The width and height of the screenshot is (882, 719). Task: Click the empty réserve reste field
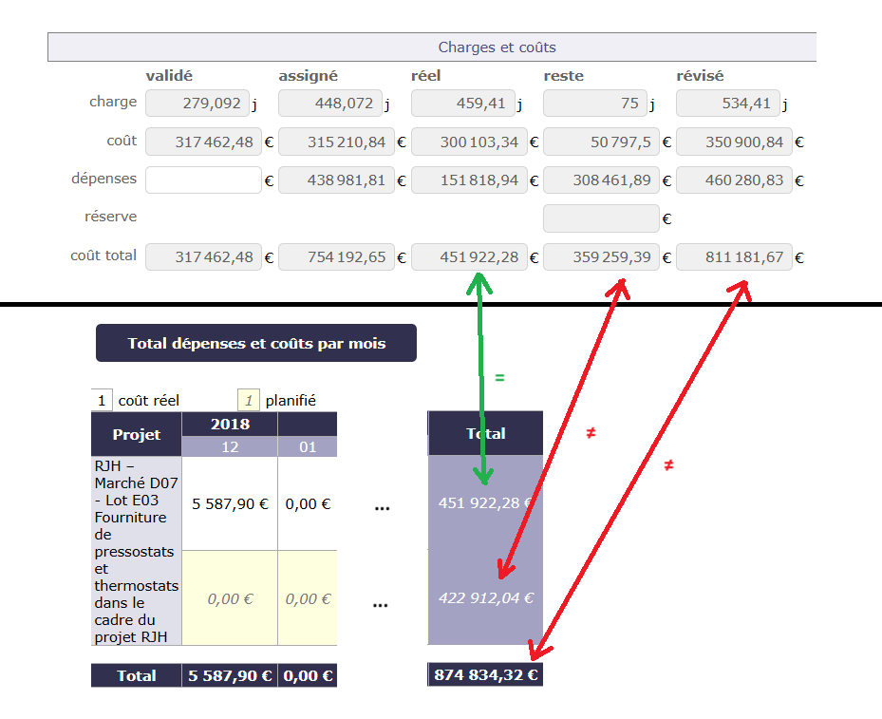[x=600, y=218]
